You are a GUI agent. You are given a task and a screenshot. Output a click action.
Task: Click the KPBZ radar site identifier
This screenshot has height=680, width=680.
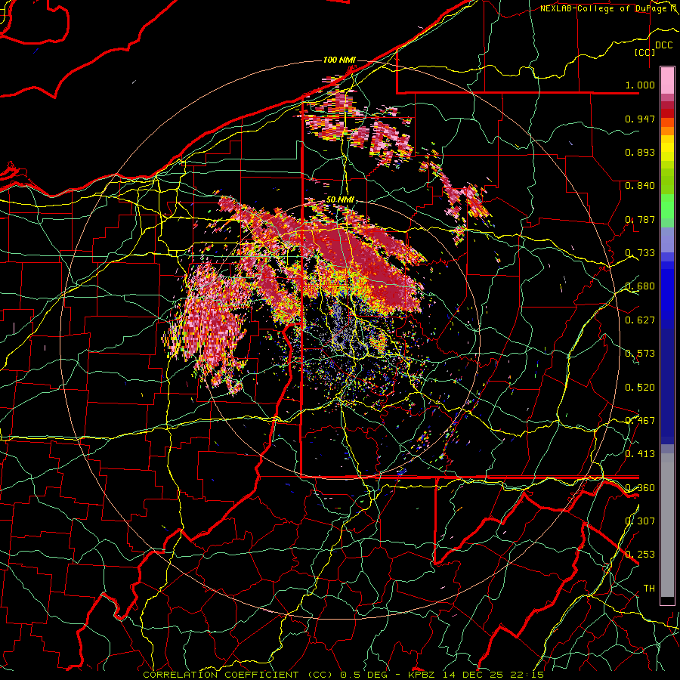tap(422, 675)
